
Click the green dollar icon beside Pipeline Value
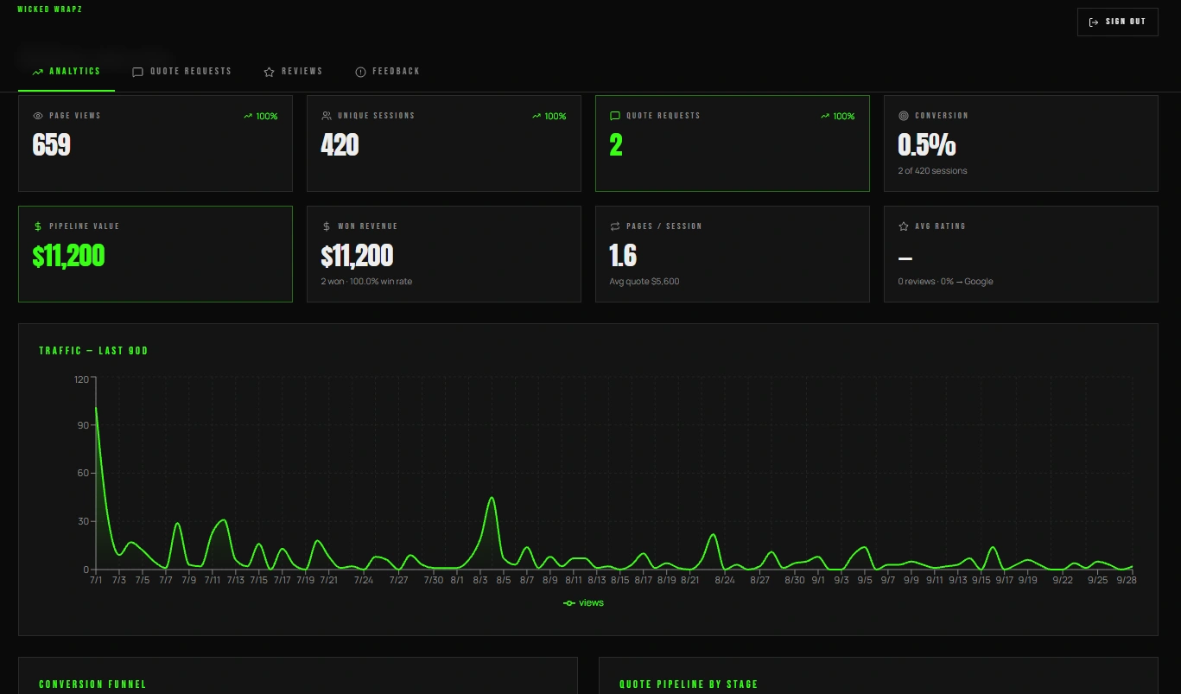pyautogui.click(x=38, y=226)
